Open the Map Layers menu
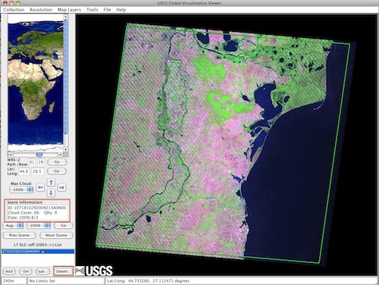The width and height of the screenshot is (379, 285). 69,10
